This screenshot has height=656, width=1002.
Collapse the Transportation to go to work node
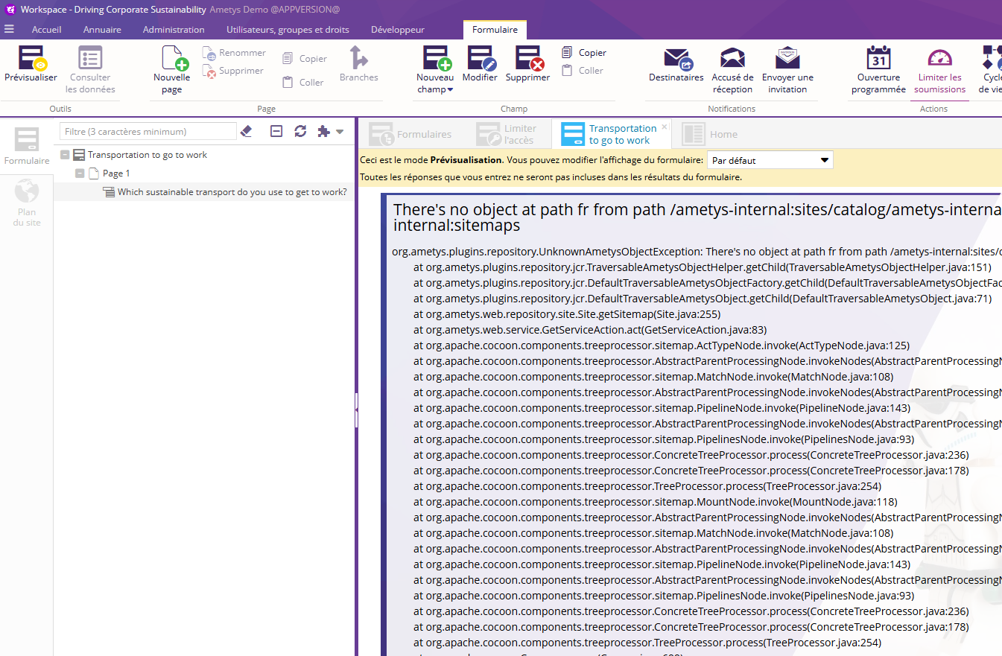[x=65, y=155]
